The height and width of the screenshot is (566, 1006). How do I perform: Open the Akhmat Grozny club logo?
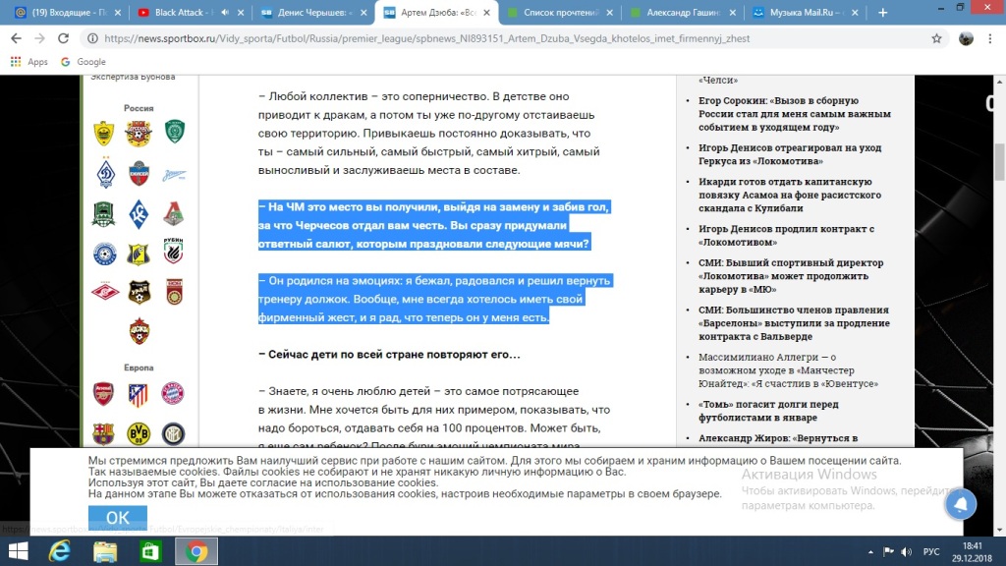click(174, 132)
